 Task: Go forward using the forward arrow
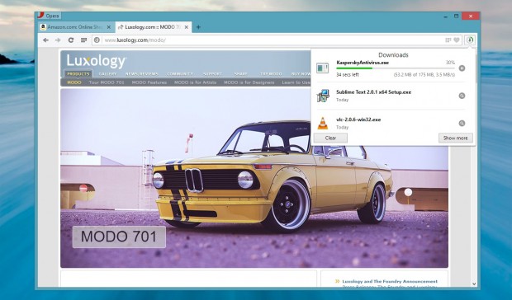(x=58, y=40)
